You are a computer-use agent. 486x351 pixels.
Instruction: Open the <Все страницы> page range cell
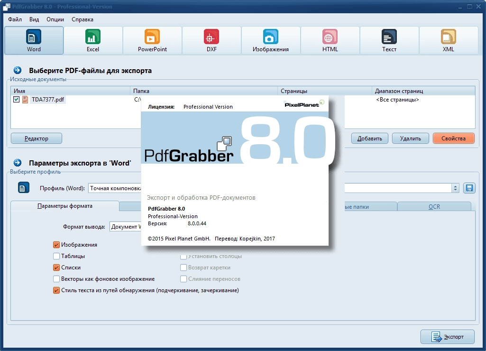[x=398, y=100]
